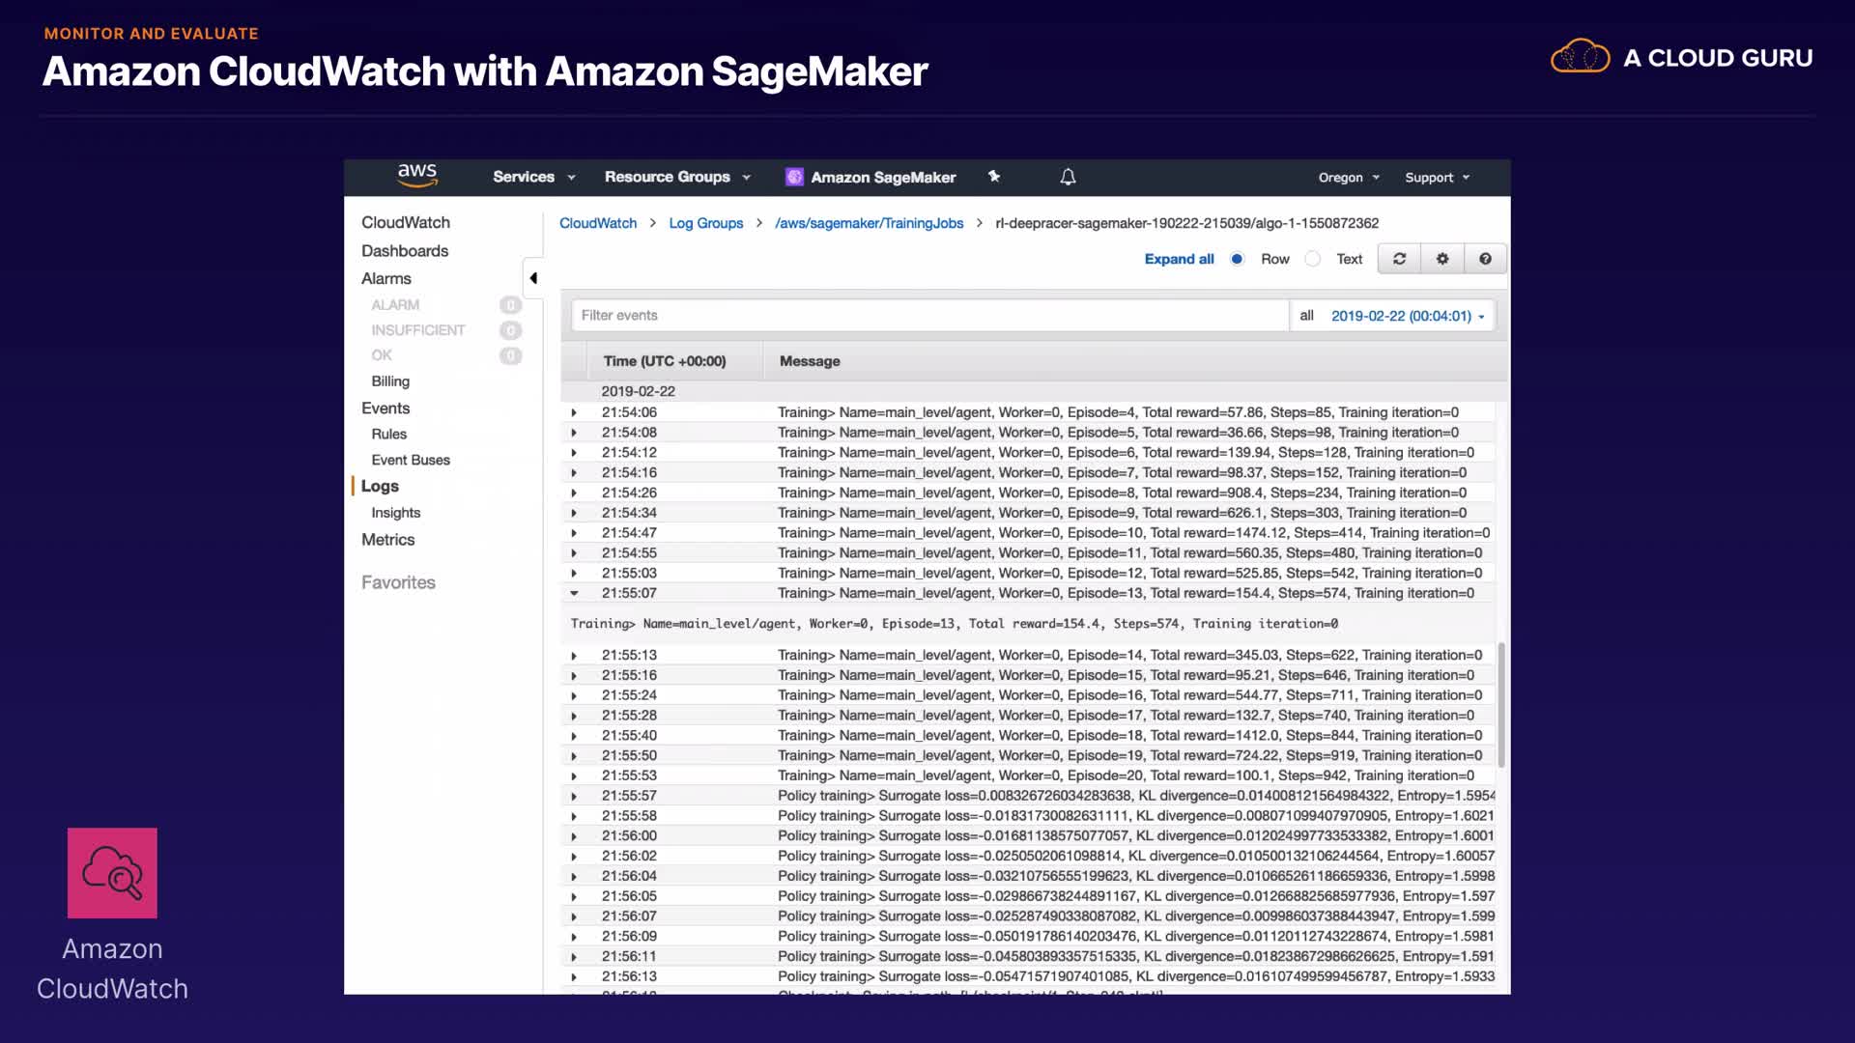The image size is (1855, 1043).
Task: Click the help question mark icon
Action: (x=1485, y=259)
